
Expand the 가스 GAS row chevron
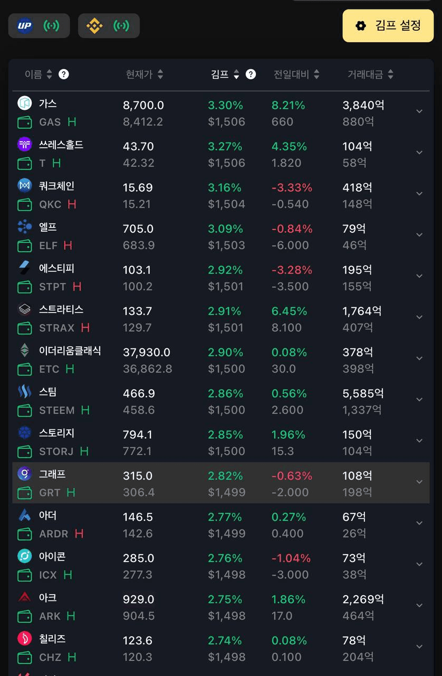419,111
